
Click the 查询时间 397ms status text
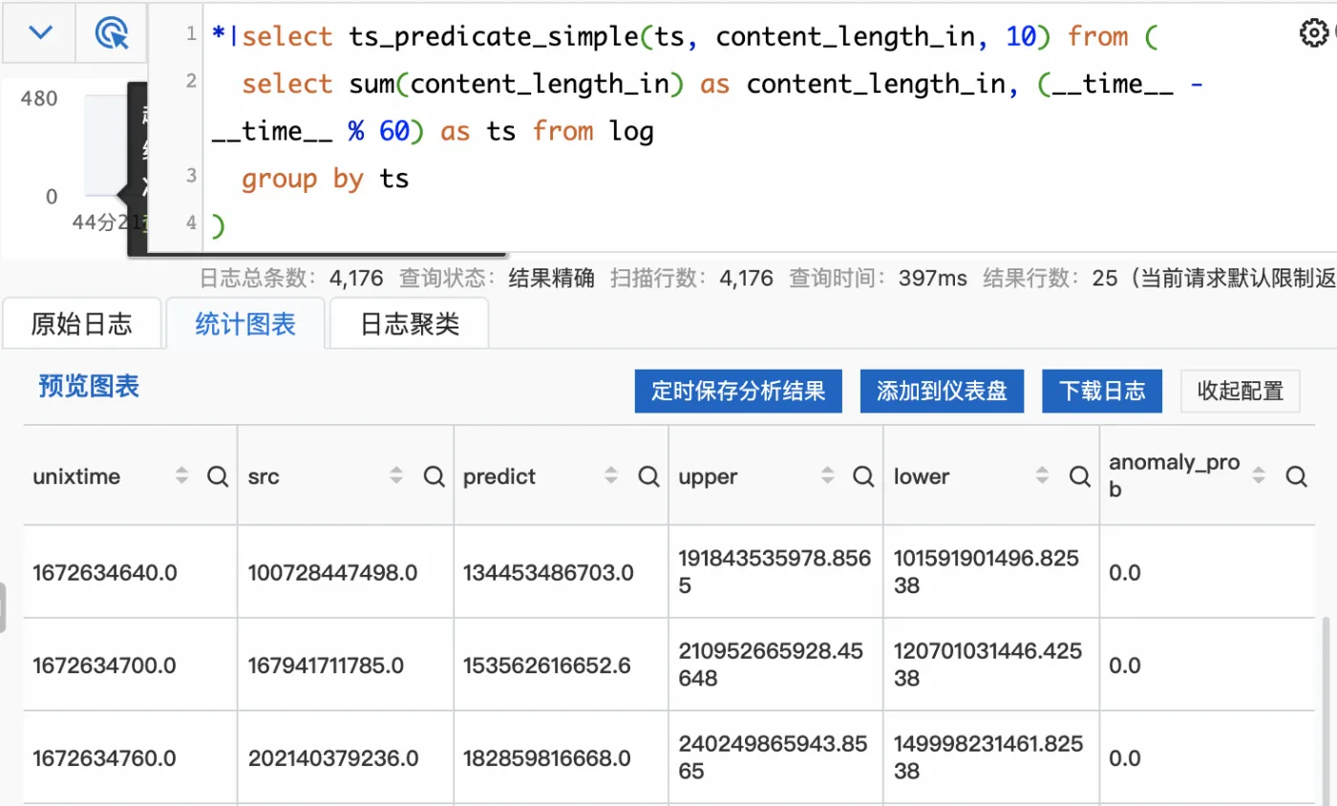878,278
